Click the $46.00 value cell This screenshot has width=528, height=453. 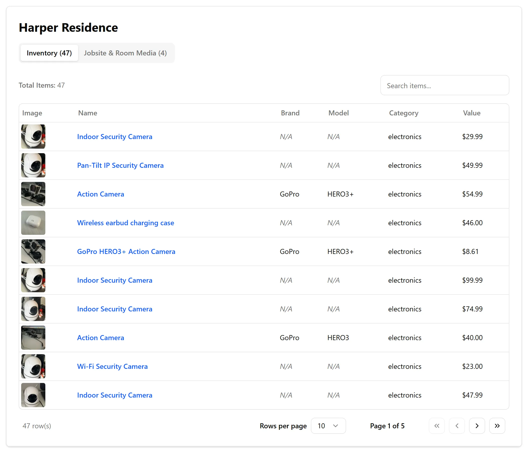(x=472, y=223)
